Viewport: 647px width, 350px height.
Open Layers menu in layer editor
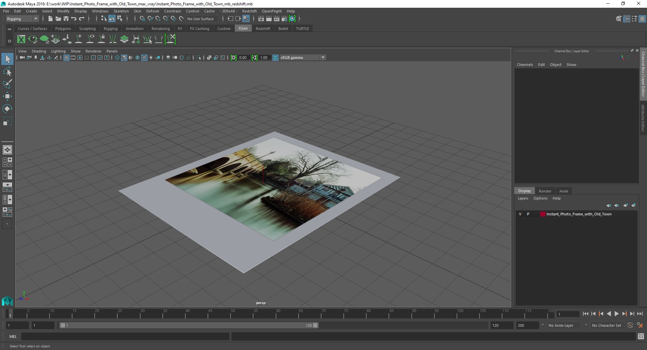click(x=523, y=198)
